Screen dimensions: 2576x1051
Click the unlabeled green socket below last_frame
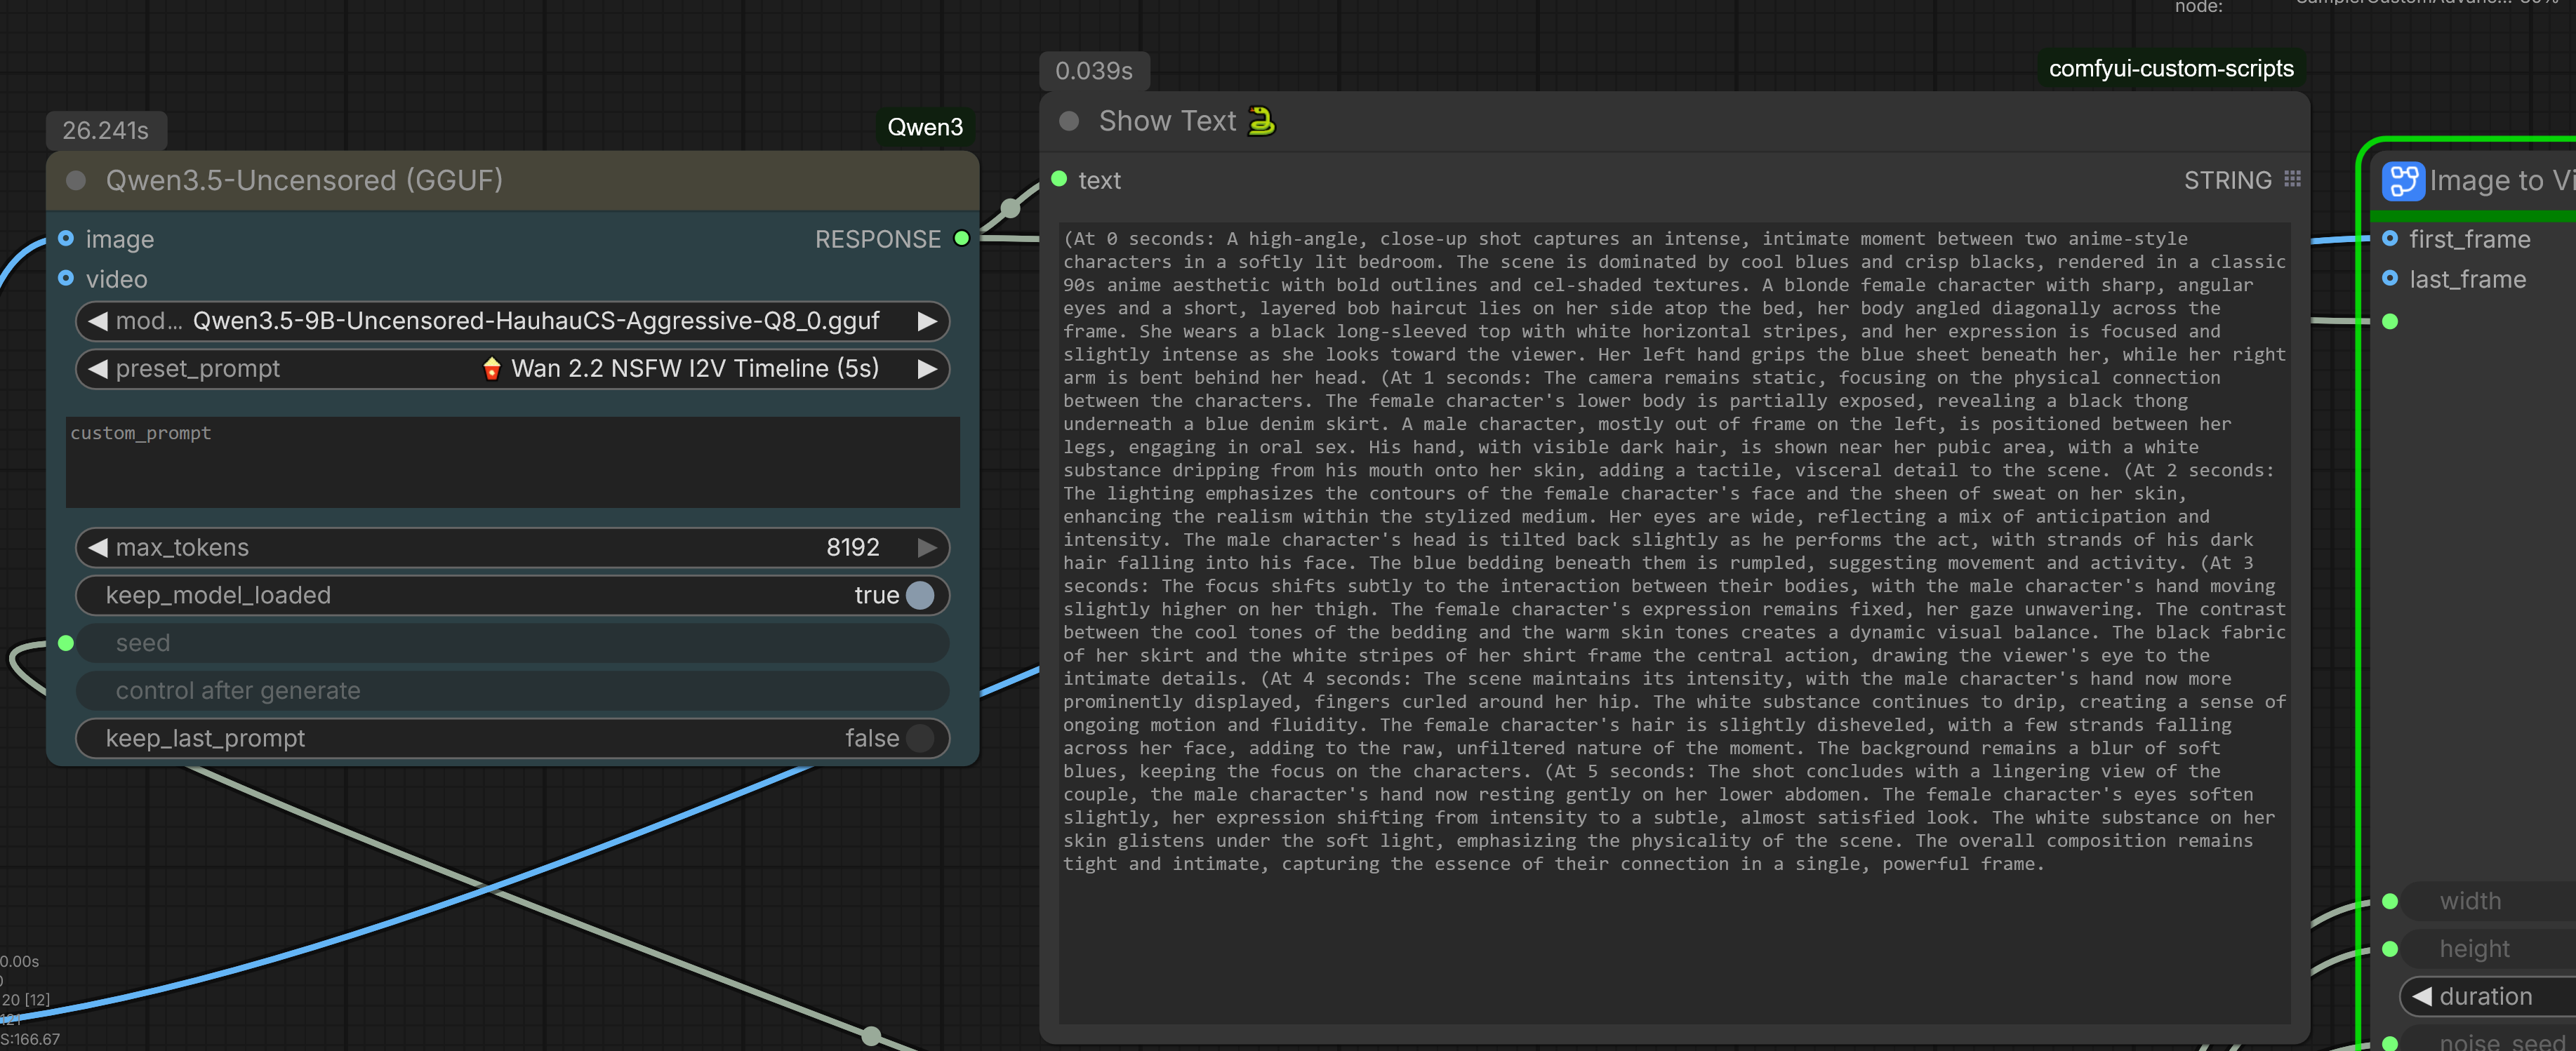[x=2390, y=321]
